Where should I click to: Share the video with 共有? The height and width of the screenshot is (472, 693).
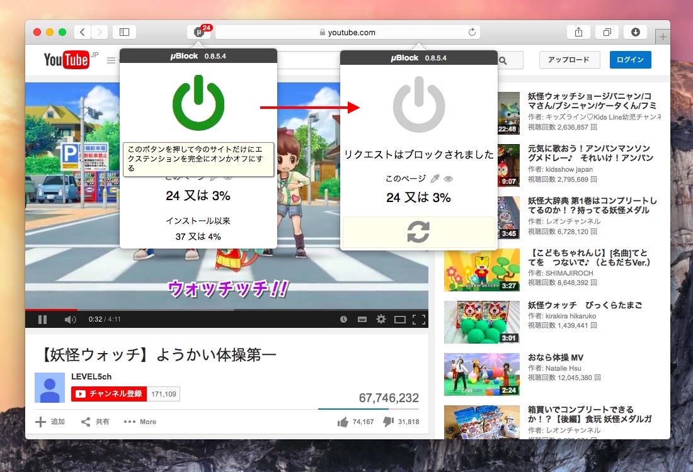point(95,422)
